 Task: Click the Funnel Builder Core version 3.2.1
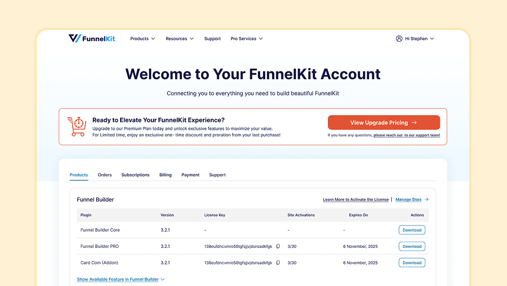[x=165, y=230]
